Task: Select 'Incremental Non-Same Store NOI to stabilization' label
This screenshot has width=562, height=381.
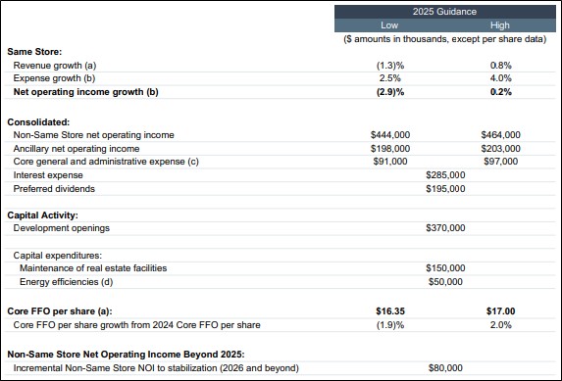Action: pyautogui.click(x=156, y=368)
